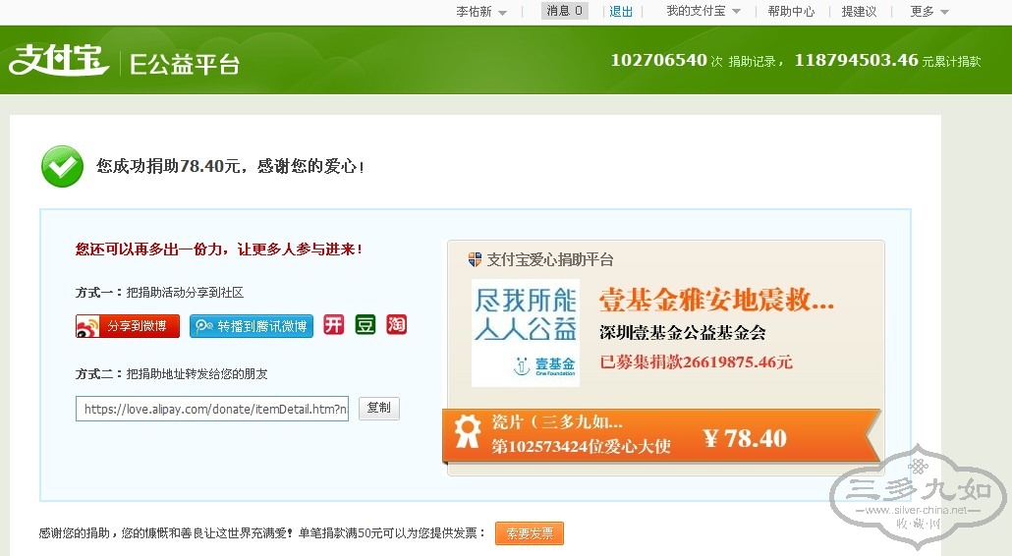This screenshot has height=556, width=1012.
Task: Share via the Taobao 淘 icon
Action: 396,324
